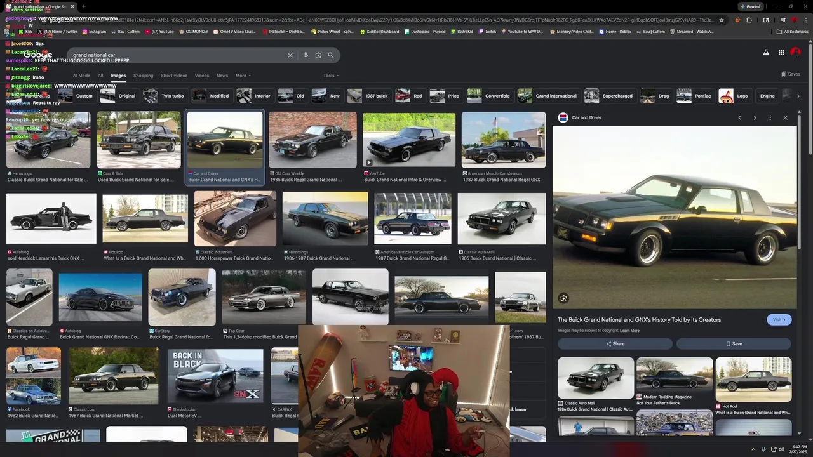
Task: Open Old Cars Weekly 1985 Buick Regal thumbnail
Action: coord(312,140)
